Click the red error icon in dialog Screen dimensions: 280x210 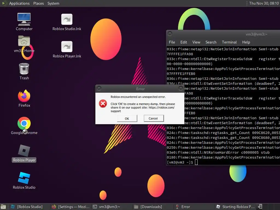pos(103,104)
